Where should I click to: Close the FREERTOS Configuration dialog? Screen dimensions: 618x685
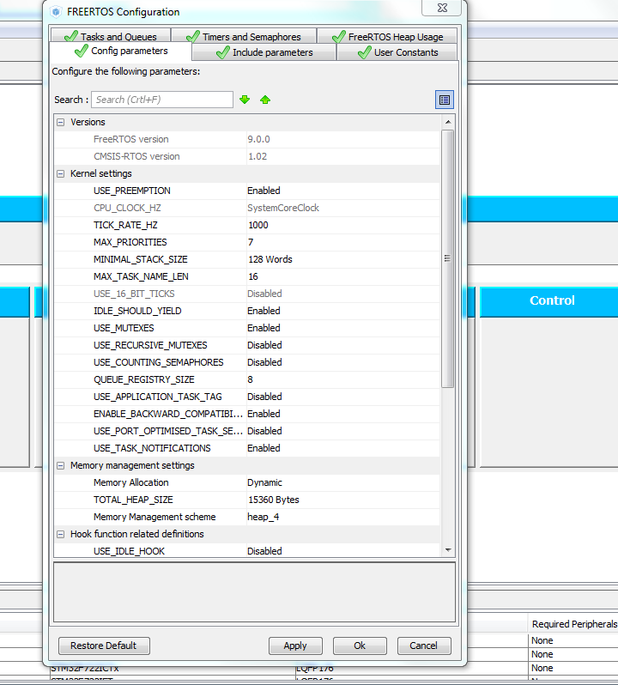pyautogui.click(x=442, y=8)
